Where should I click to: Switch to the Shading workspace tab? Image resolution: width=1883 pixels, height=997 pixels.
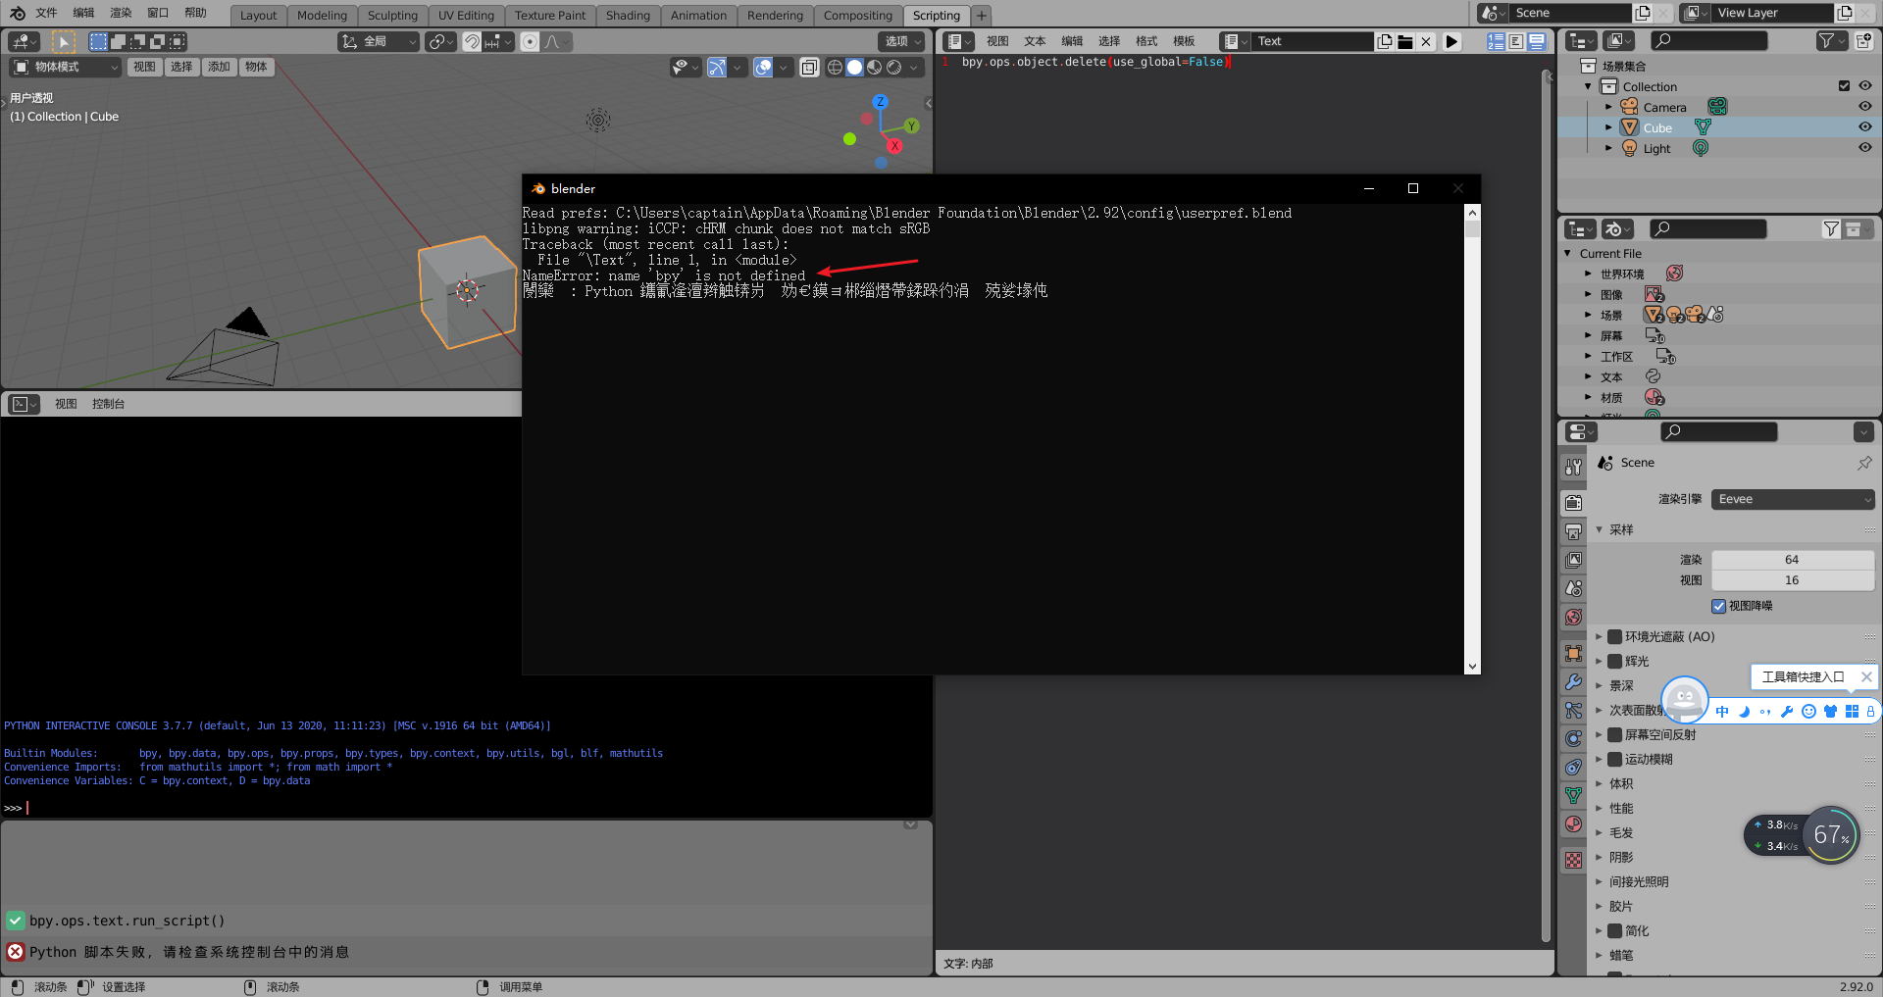(x=628, y=16)
